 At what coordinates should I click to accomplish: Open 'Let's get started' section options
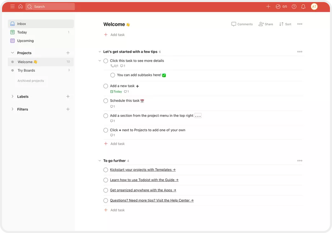coord(300,52)
